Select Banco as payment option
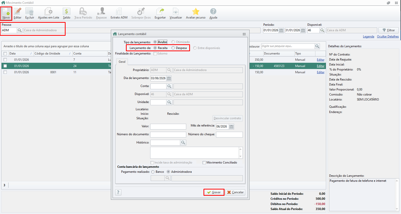The height and width of the screenshot is (214, 401). pyautogui.click(x=153, y=172)
